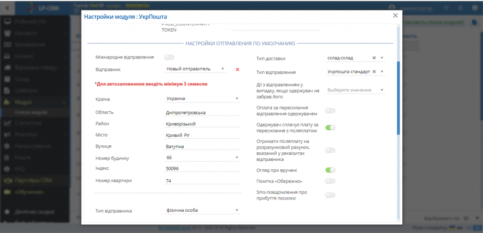This screenshot has width=483, height=233.
Task: Open the Тип відправника dropdown фізична особа
Action: click(x=202, y=210)
